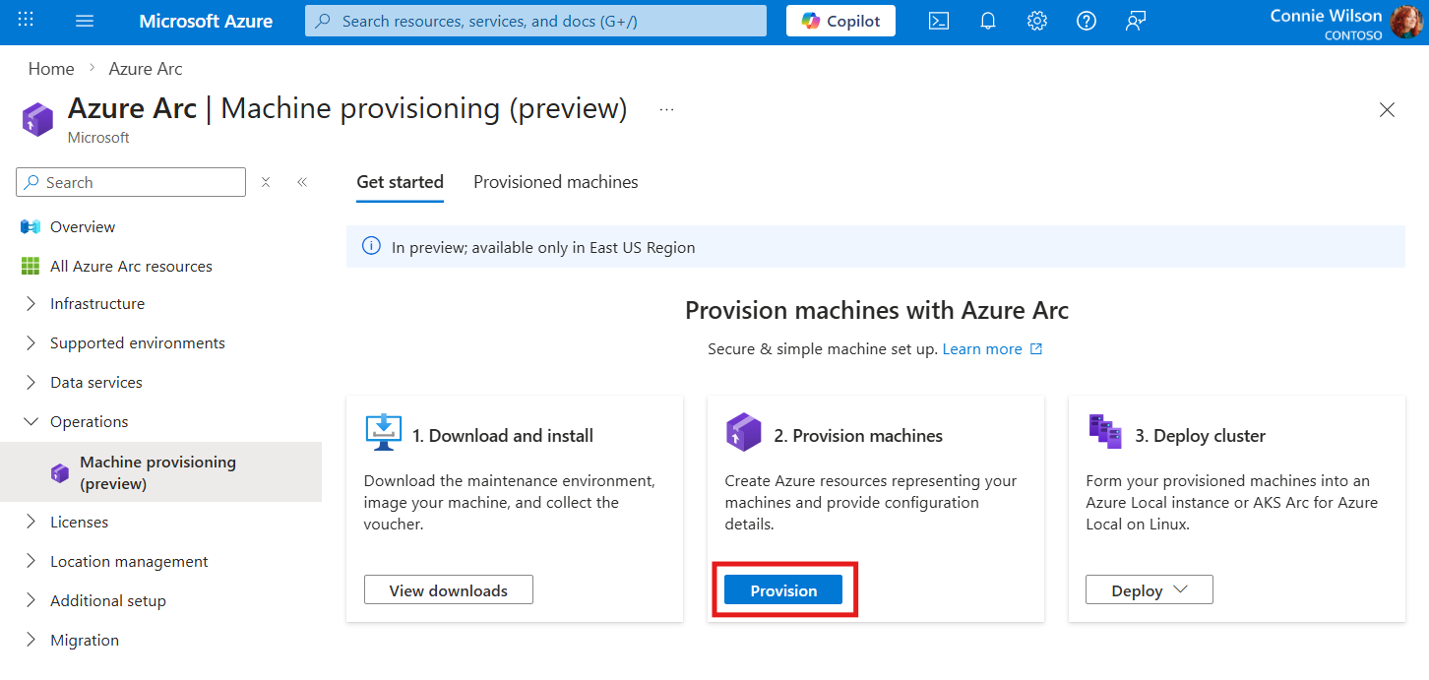Image resolution: width=1429 pixels, height=680 pixels.
Task: Click the View downloads button
Action: 449,590
